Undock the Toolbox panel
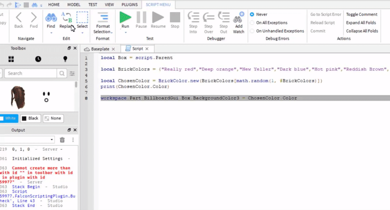The image size is (390, 210). (x=69, y=48)
